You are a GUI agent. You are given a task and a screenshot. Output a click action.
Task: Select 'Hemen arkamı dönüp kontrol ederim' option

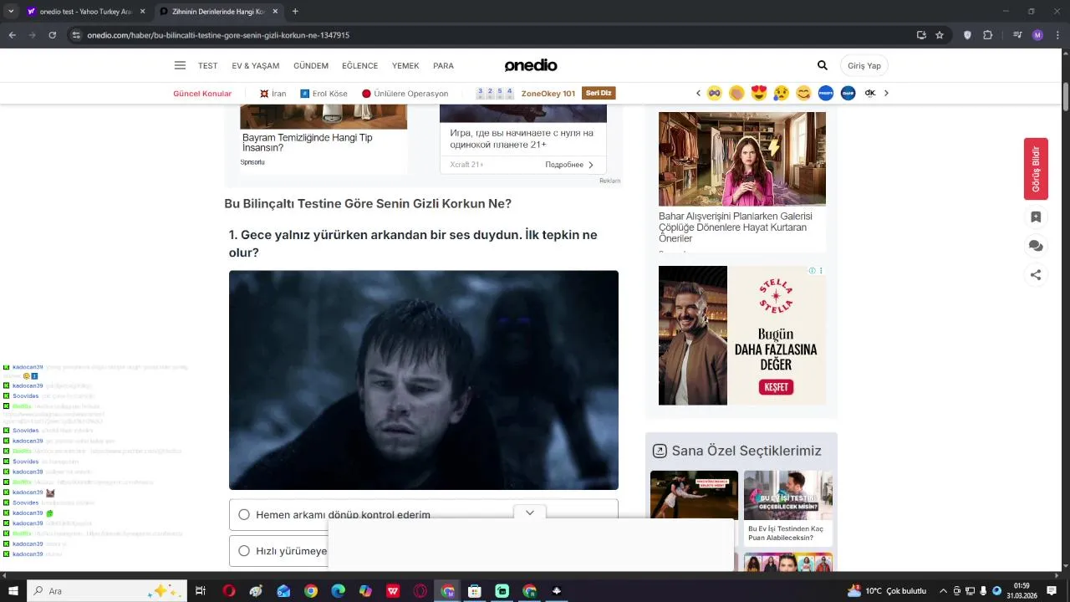(x=424, y=514)
